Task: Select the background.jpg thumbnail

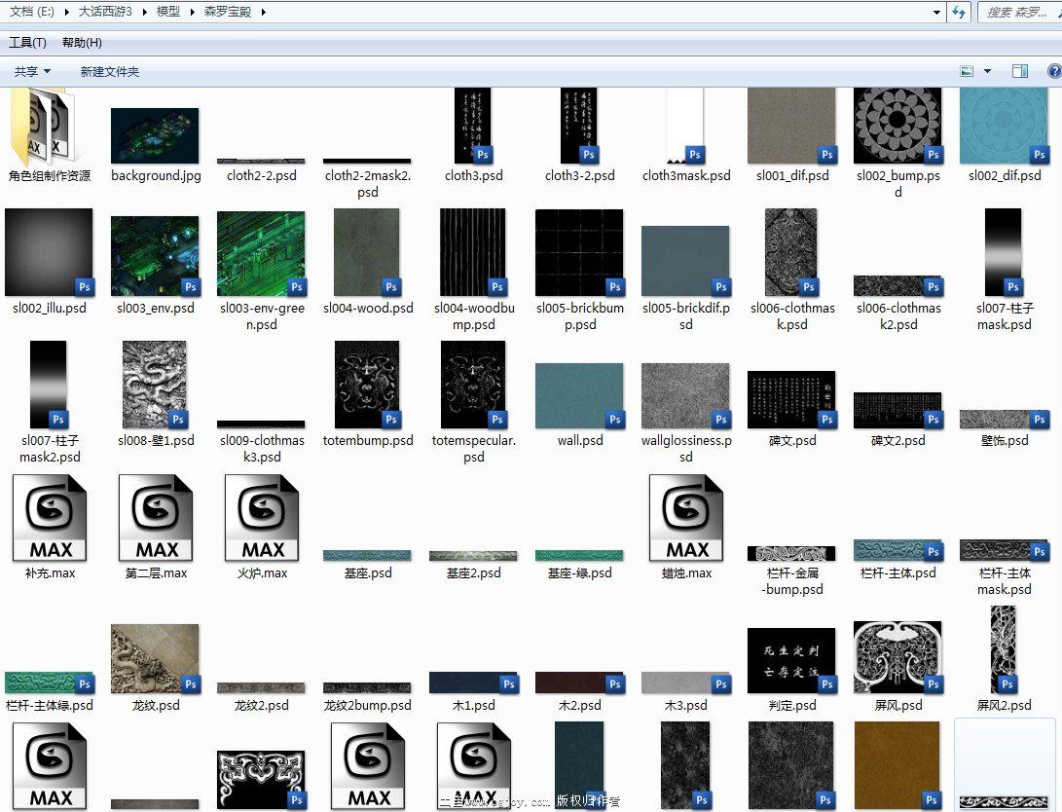Action: (x=155, y=135)
